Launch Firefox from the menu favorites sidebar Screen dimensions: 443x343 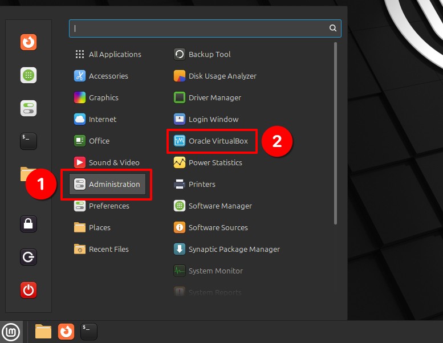click(x=29, y=42)
